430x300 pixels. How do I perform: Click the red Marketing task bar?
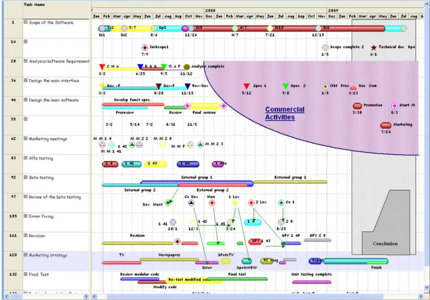point(386,125)
